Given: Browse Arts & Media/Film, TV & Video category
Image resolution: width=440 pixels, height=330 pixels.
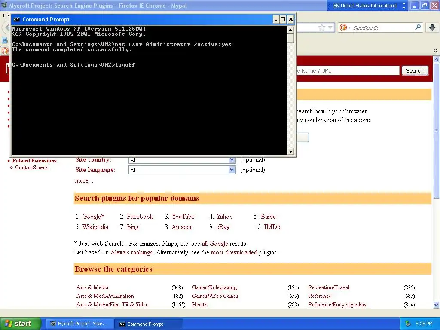Looking at the screenshot, I should pos(112,305).
